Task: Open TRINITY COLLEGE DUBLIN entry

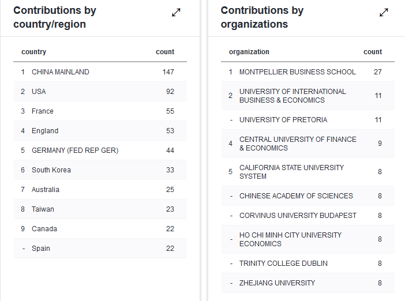Action: point(283,264)
